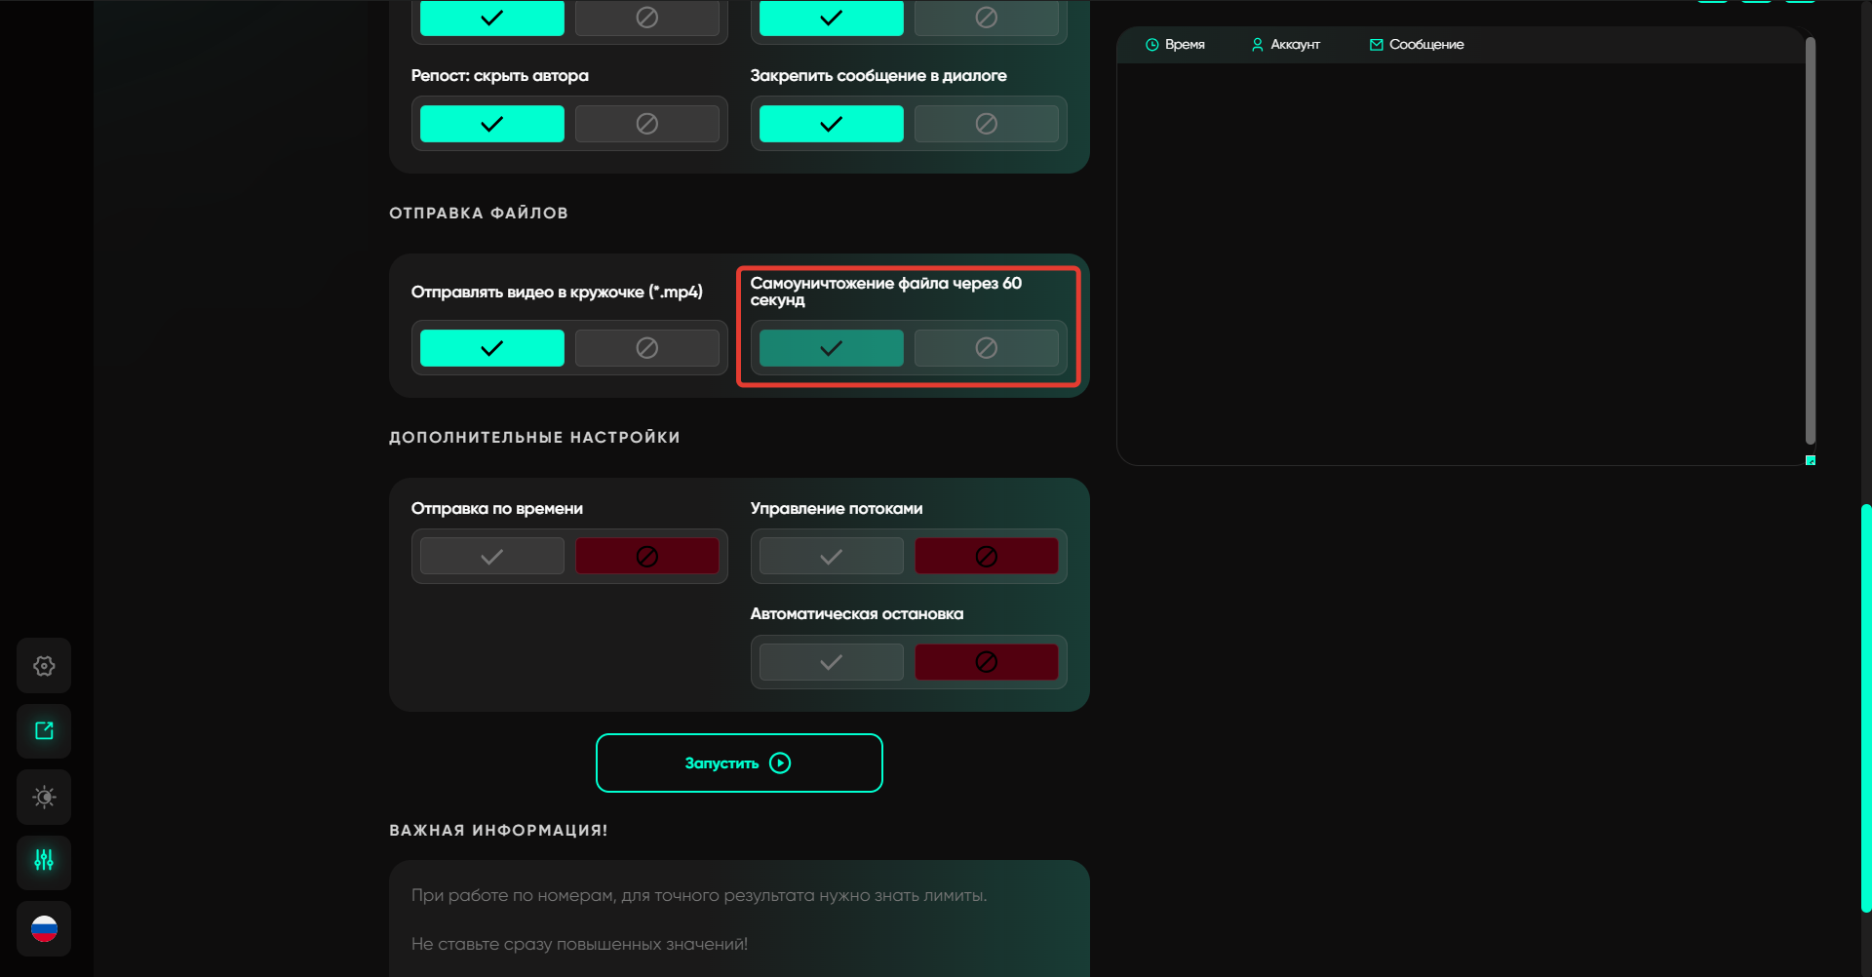Disable Самоуничтожение файла через 60 секунд
This screenshot has width=1872, height=977.
pyautogui.click(x=986, y=348)
